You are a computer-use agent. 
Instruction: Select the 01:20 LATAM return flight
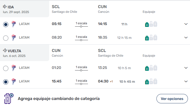point(6,68)
